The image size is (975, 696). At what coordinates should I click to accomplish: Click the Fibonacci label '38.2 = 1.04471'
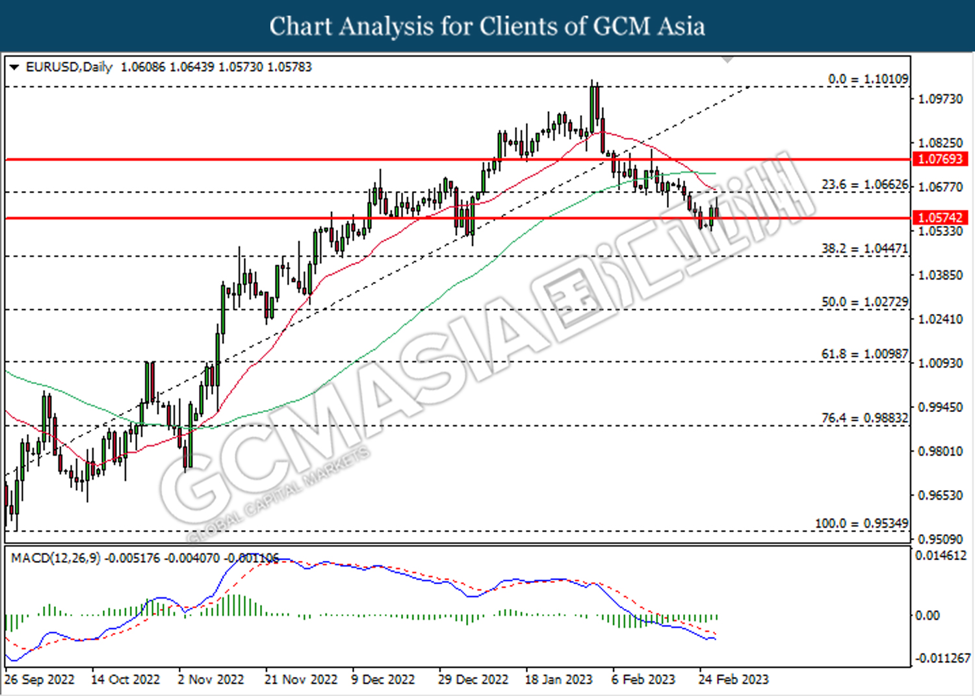tap(864, 249)
